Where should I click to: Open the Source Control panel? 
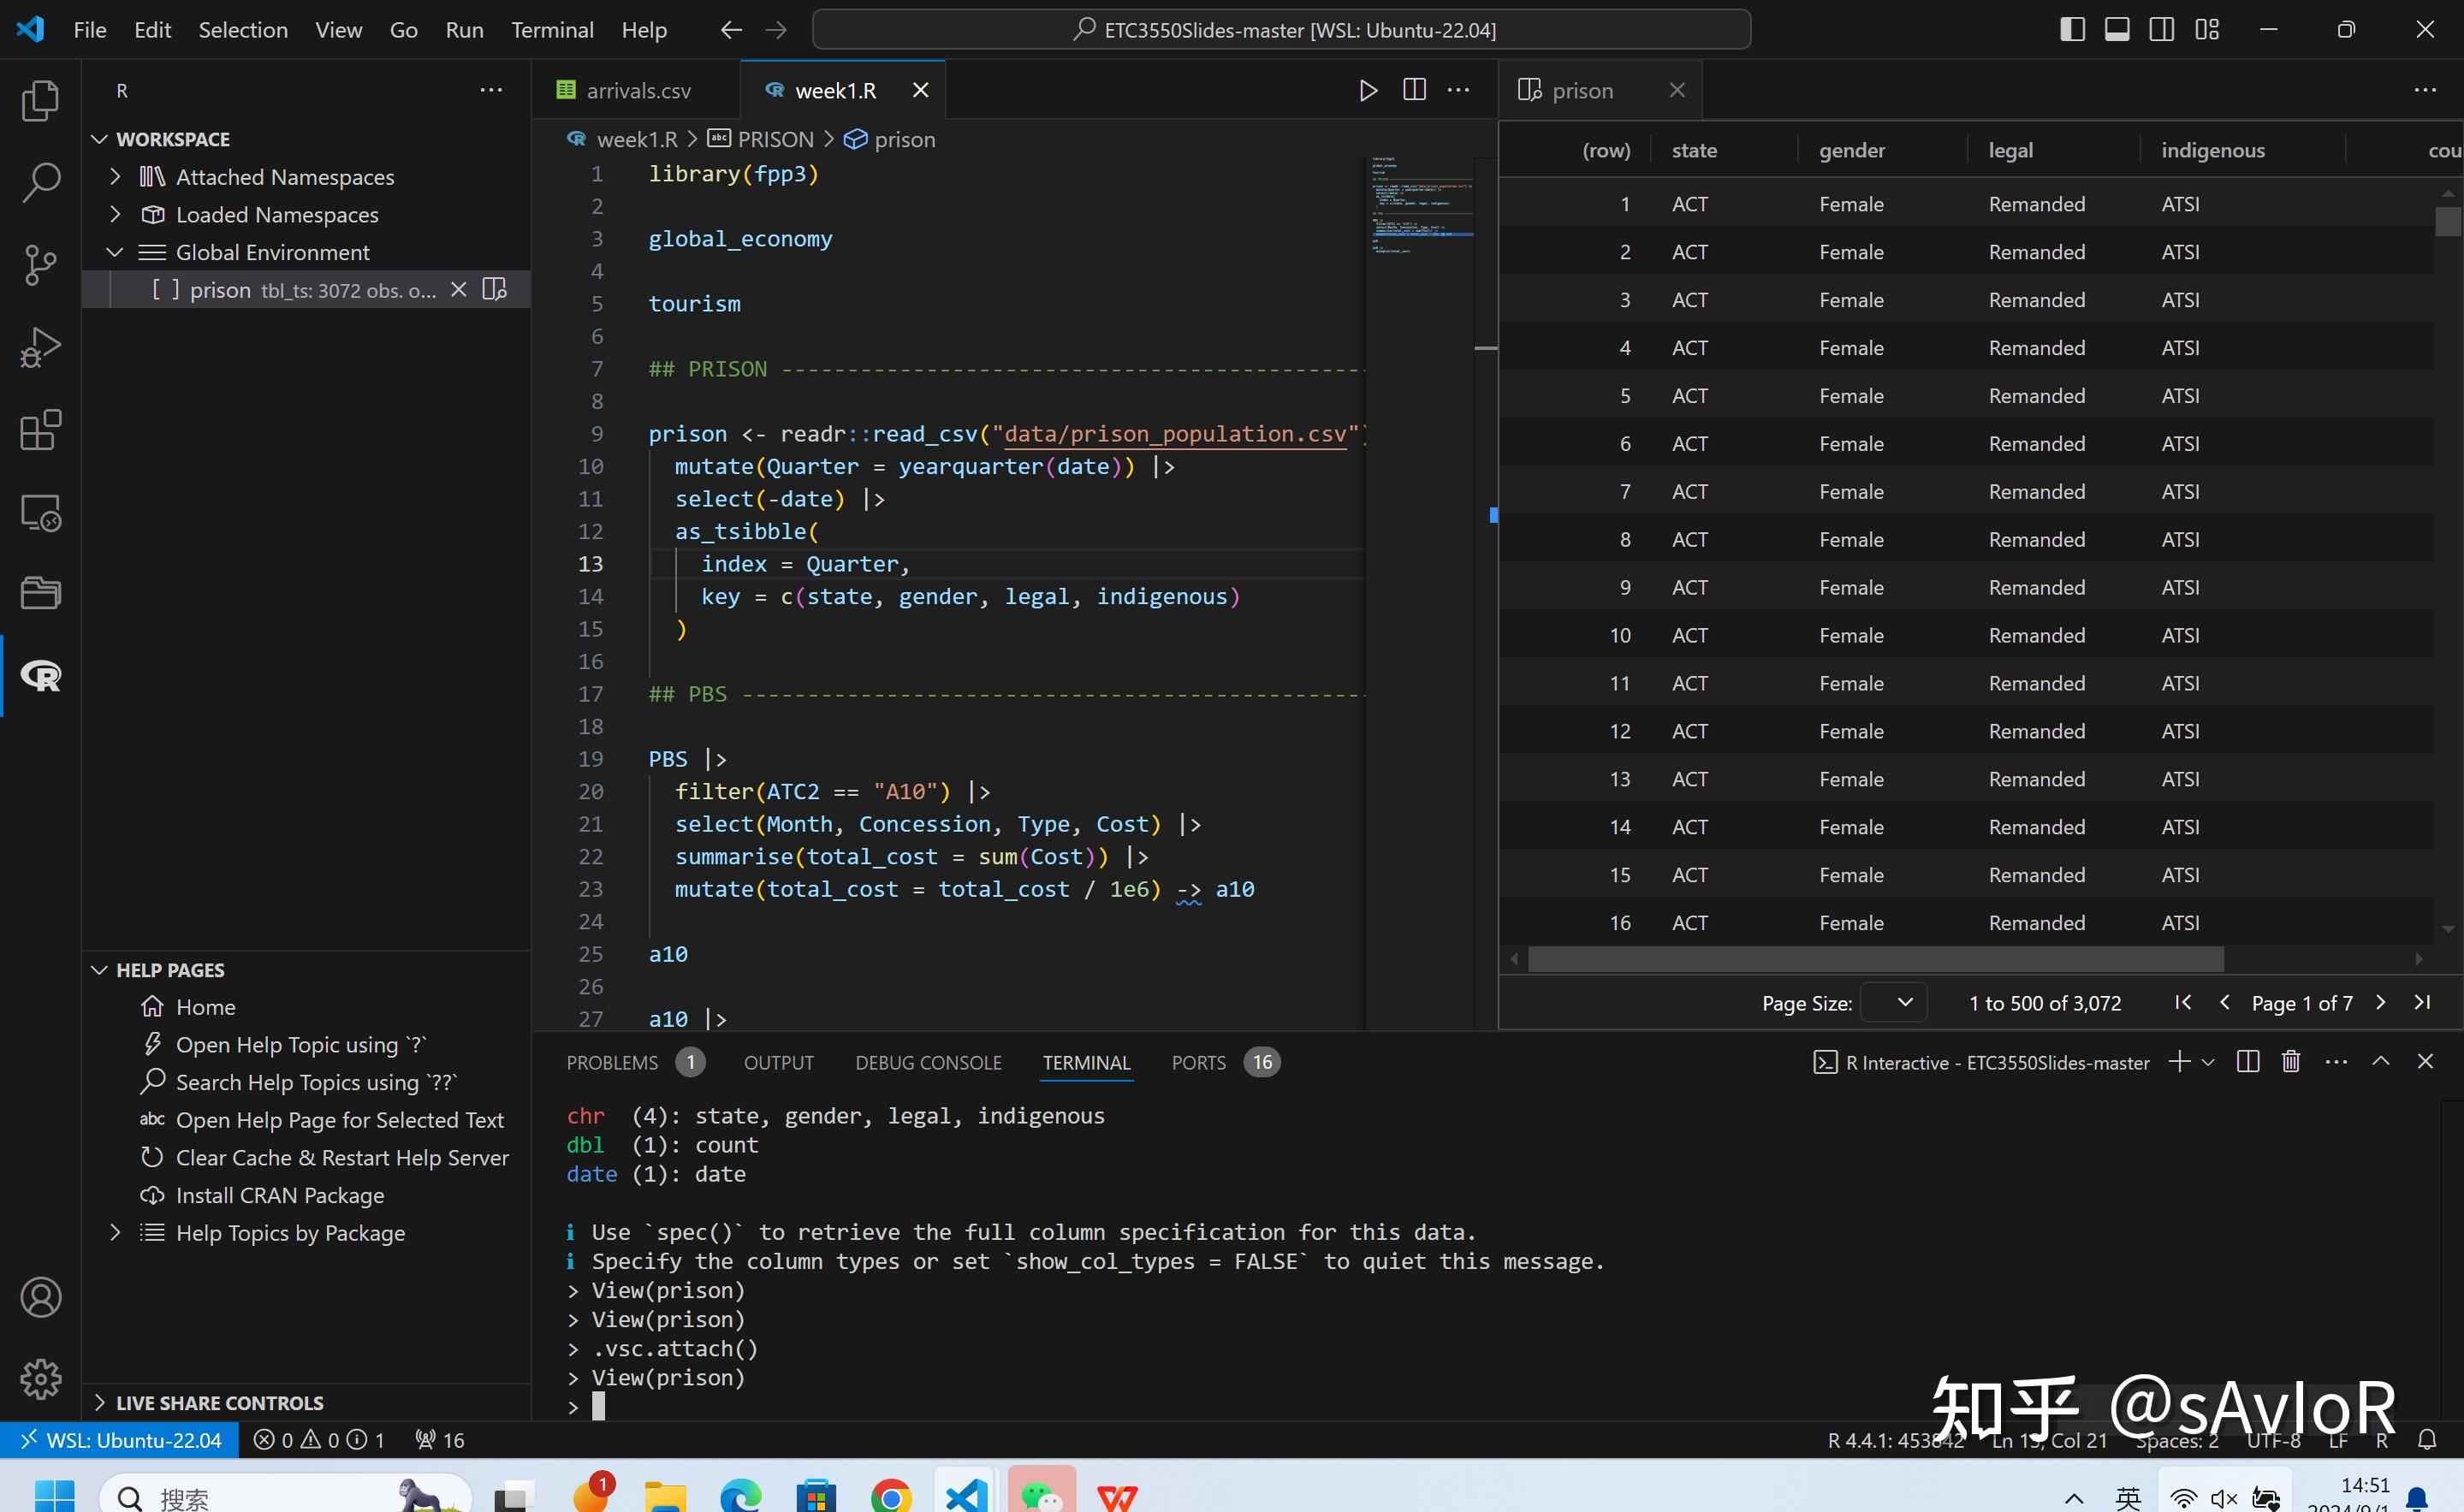[41, 265]
